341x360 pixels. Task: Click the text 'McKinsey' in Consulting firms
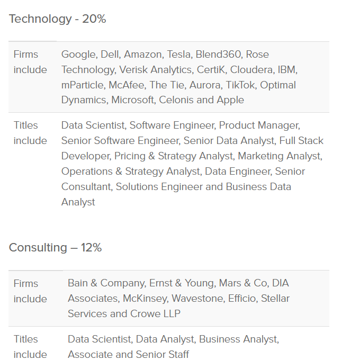pos(146,299)
